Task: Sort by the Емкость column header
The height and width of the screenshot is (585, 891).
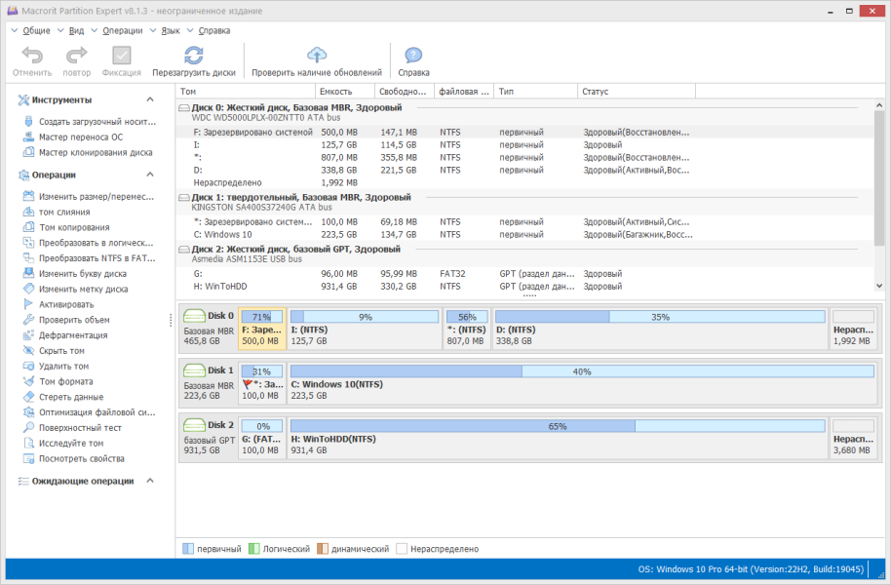Action: coord(345,91)
